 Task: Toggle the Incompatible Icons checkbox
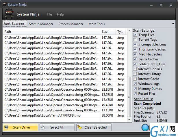(x=135, y=44)
